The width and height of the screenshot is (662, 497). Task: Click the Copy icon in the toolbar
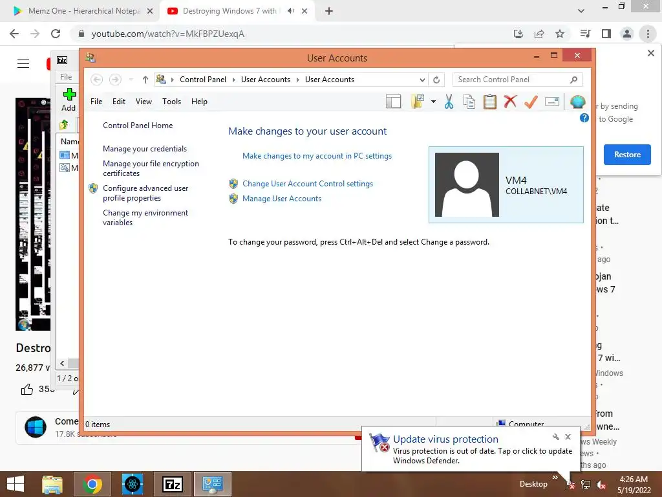point(469,102)
